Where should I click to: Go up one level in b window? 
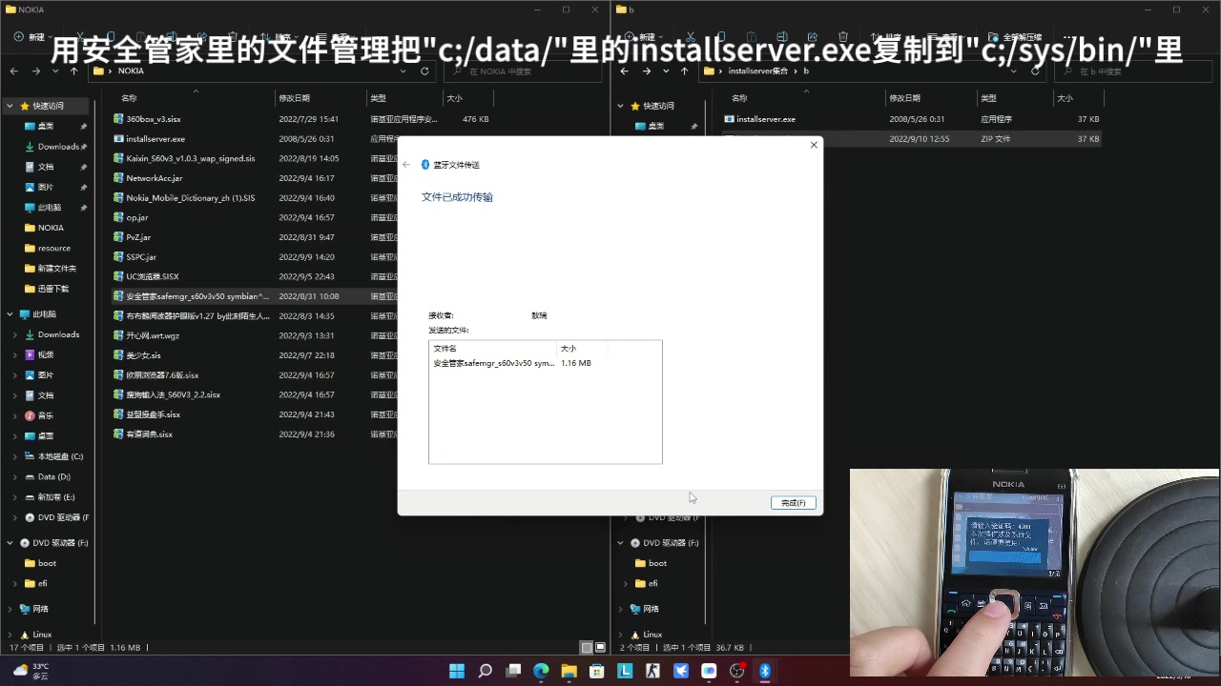[685, 71]
